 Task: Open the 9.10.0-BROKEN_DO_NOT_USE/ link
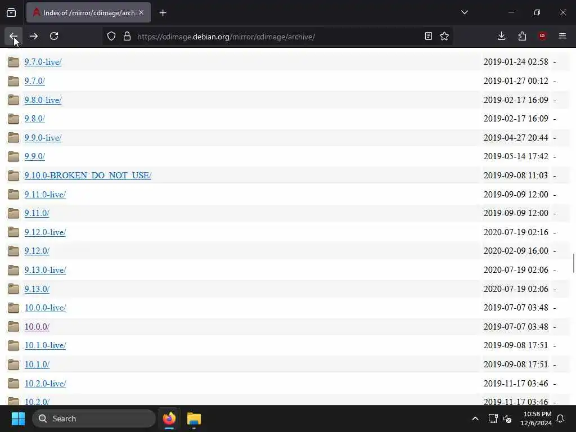(88, 175)
